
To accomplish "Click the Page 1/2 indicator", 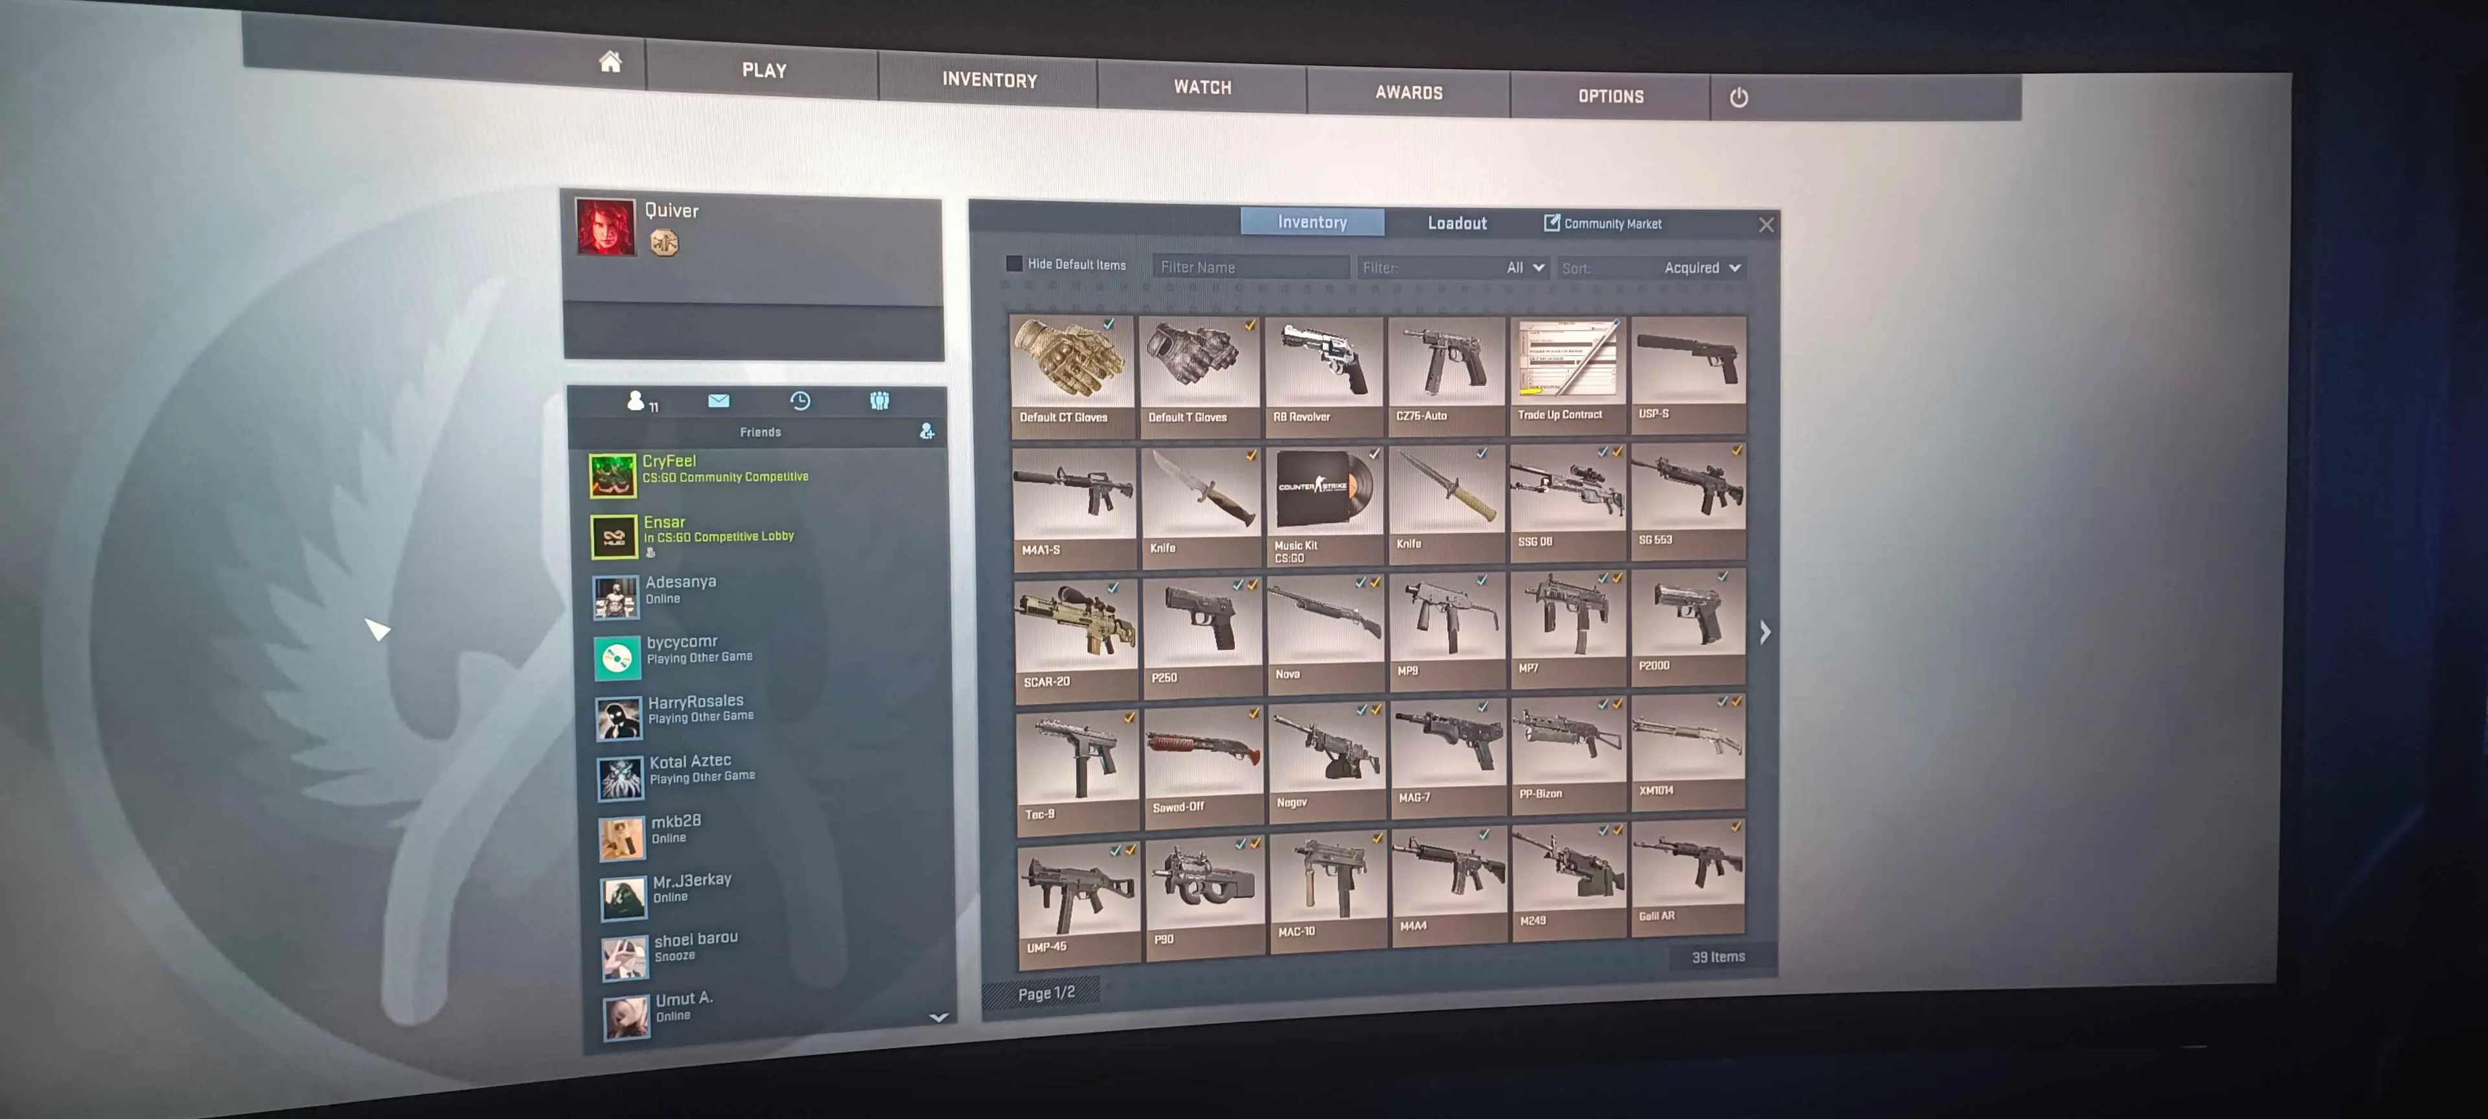I will [x=1046, y=993].
